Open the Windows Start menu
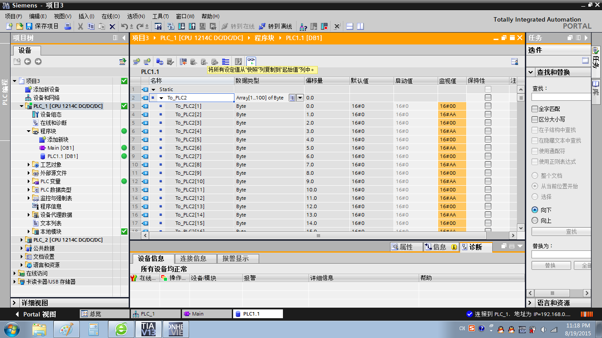Image resolution: width=602 pixels, height=338 pixels. click(11, 329)
